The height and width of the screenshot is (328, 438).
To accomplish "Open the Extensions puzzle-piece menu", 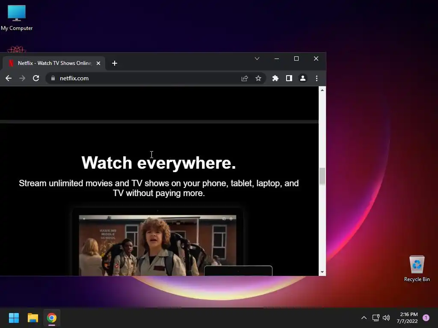I will [275, 79].
